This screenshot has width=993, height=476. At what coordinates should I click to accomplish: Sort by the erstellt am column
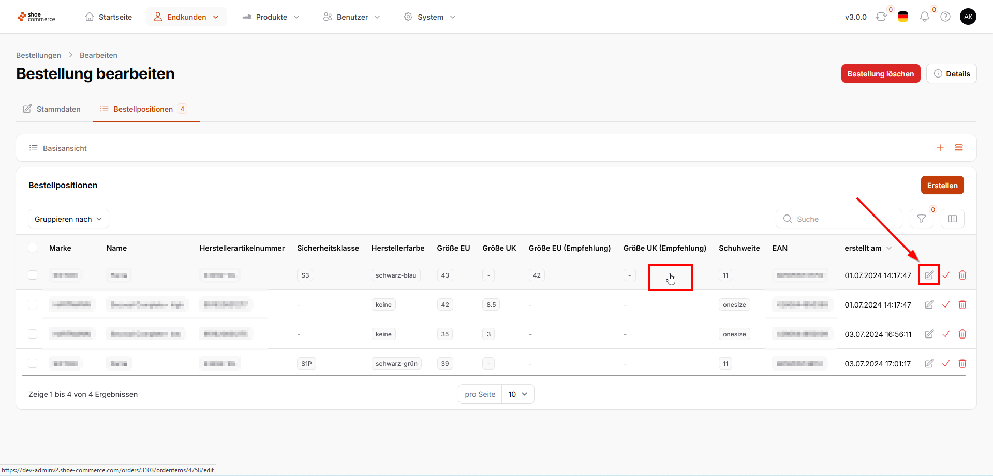click(x=868, y=248)
